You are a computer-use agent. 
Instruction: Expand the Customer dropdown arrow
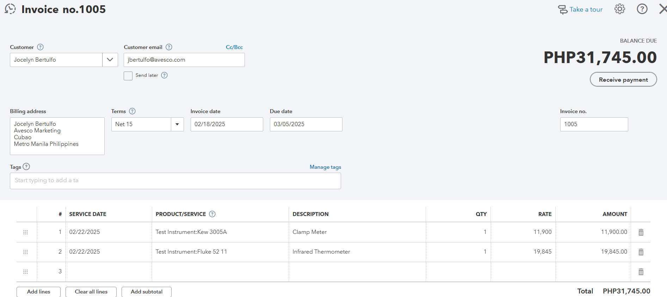click(x=110, y=60)
